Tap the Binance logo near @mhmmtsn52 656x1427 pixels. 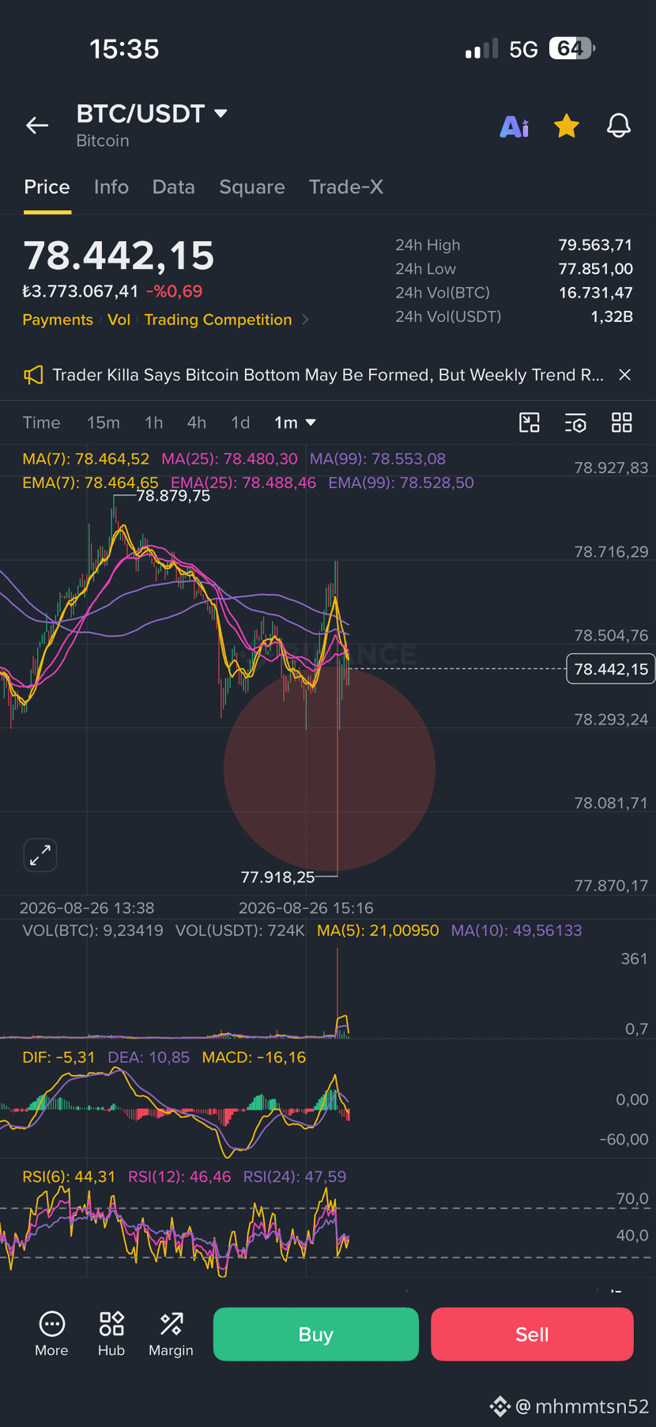(500, 1406)
